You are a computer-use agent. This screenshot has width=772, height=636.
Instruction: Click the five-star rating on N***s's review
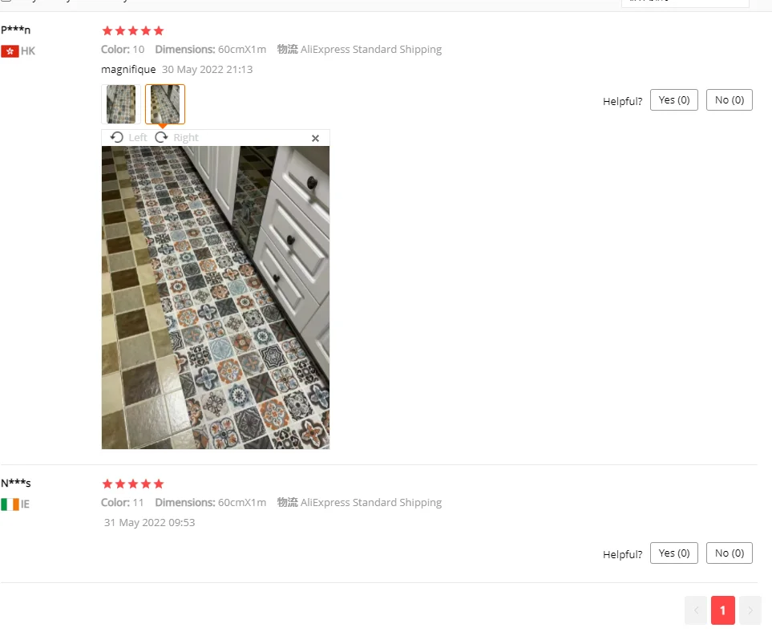click(x=132, y=484)
